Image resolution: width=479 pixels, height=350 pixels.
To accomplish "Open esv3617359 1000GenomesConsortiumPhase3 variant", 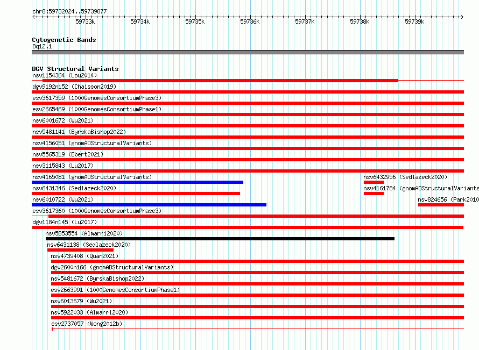I will [97, 98].
